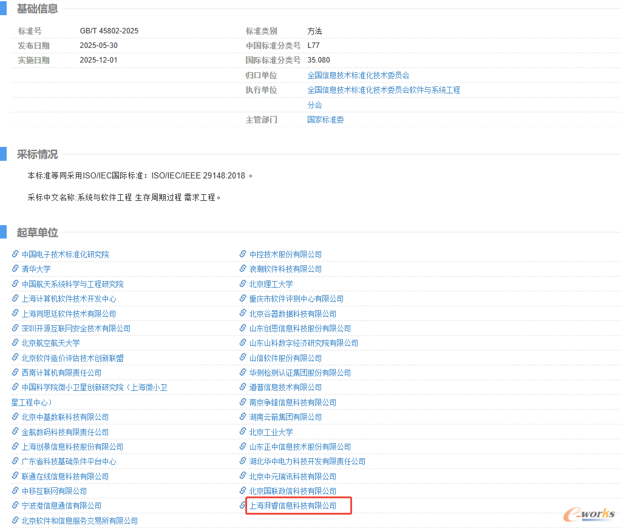Click link icon beside 宁波港信息通信有限公司
The height and width of the screenshot is (528, 621).
15,506
